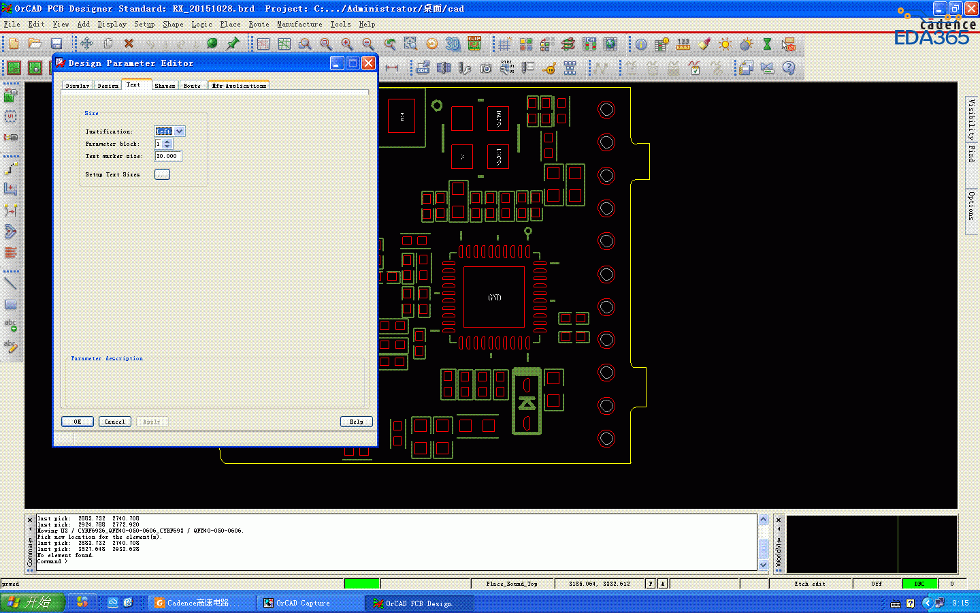Open the Justification dropdown
This screenshot has width=980, height=613.
pyautogui.click(x=179, y=131)
